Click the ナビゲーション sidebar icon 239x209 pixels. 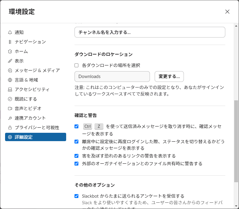click(x=10, y=42)
